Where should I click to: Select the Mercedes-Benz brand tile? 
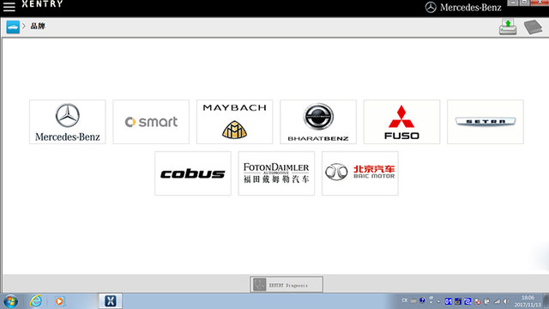68,122
